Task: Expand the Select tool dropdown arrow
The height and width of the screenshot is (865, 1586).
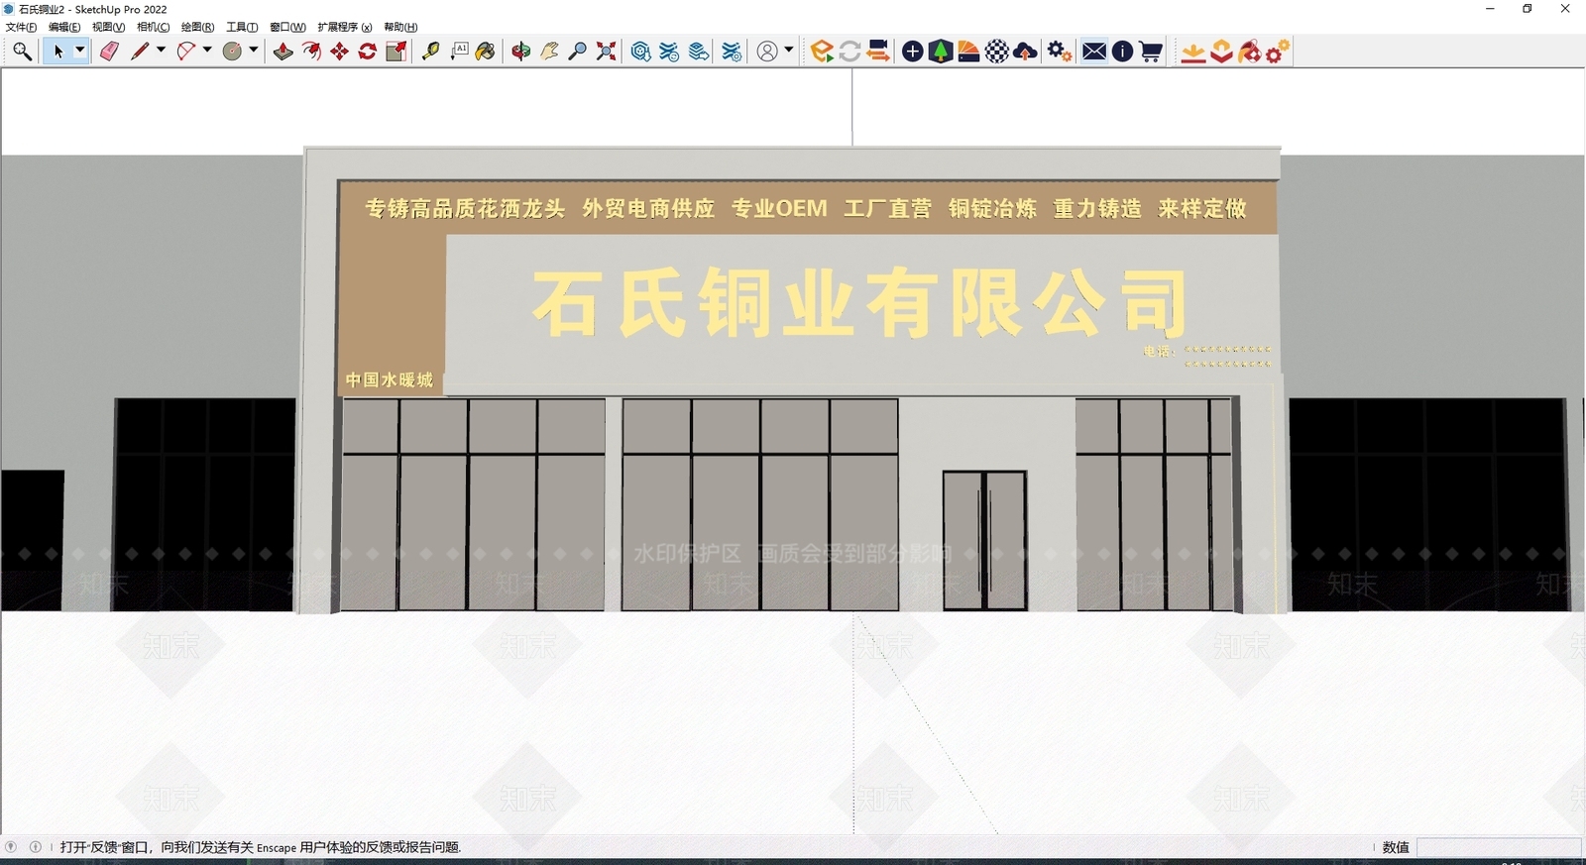Action: click(x=80, y=51)
